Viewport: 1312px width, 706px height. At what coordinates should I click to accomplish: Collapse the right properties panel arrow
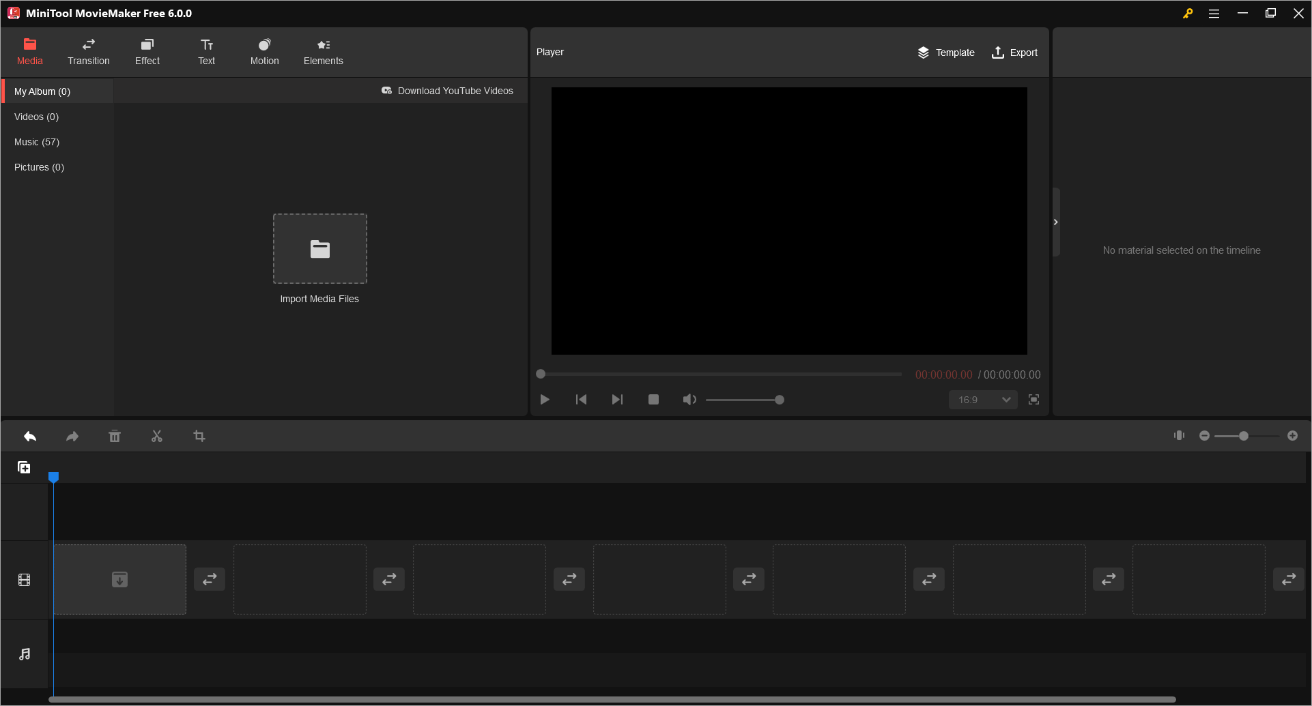[x=1056, y=222]
